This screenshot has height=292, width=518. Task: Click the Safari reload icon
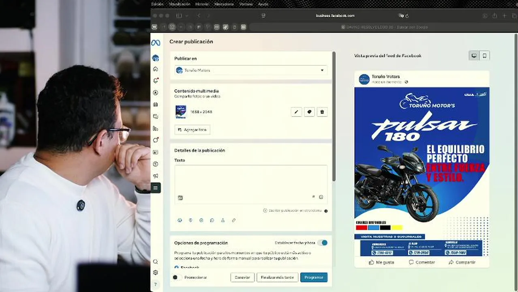click(x=407, y=16)
